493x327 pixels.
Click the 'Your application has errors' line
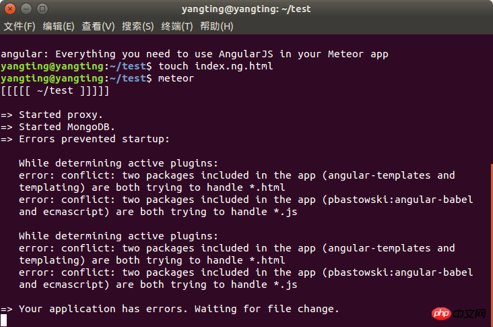tap(178, 309)
